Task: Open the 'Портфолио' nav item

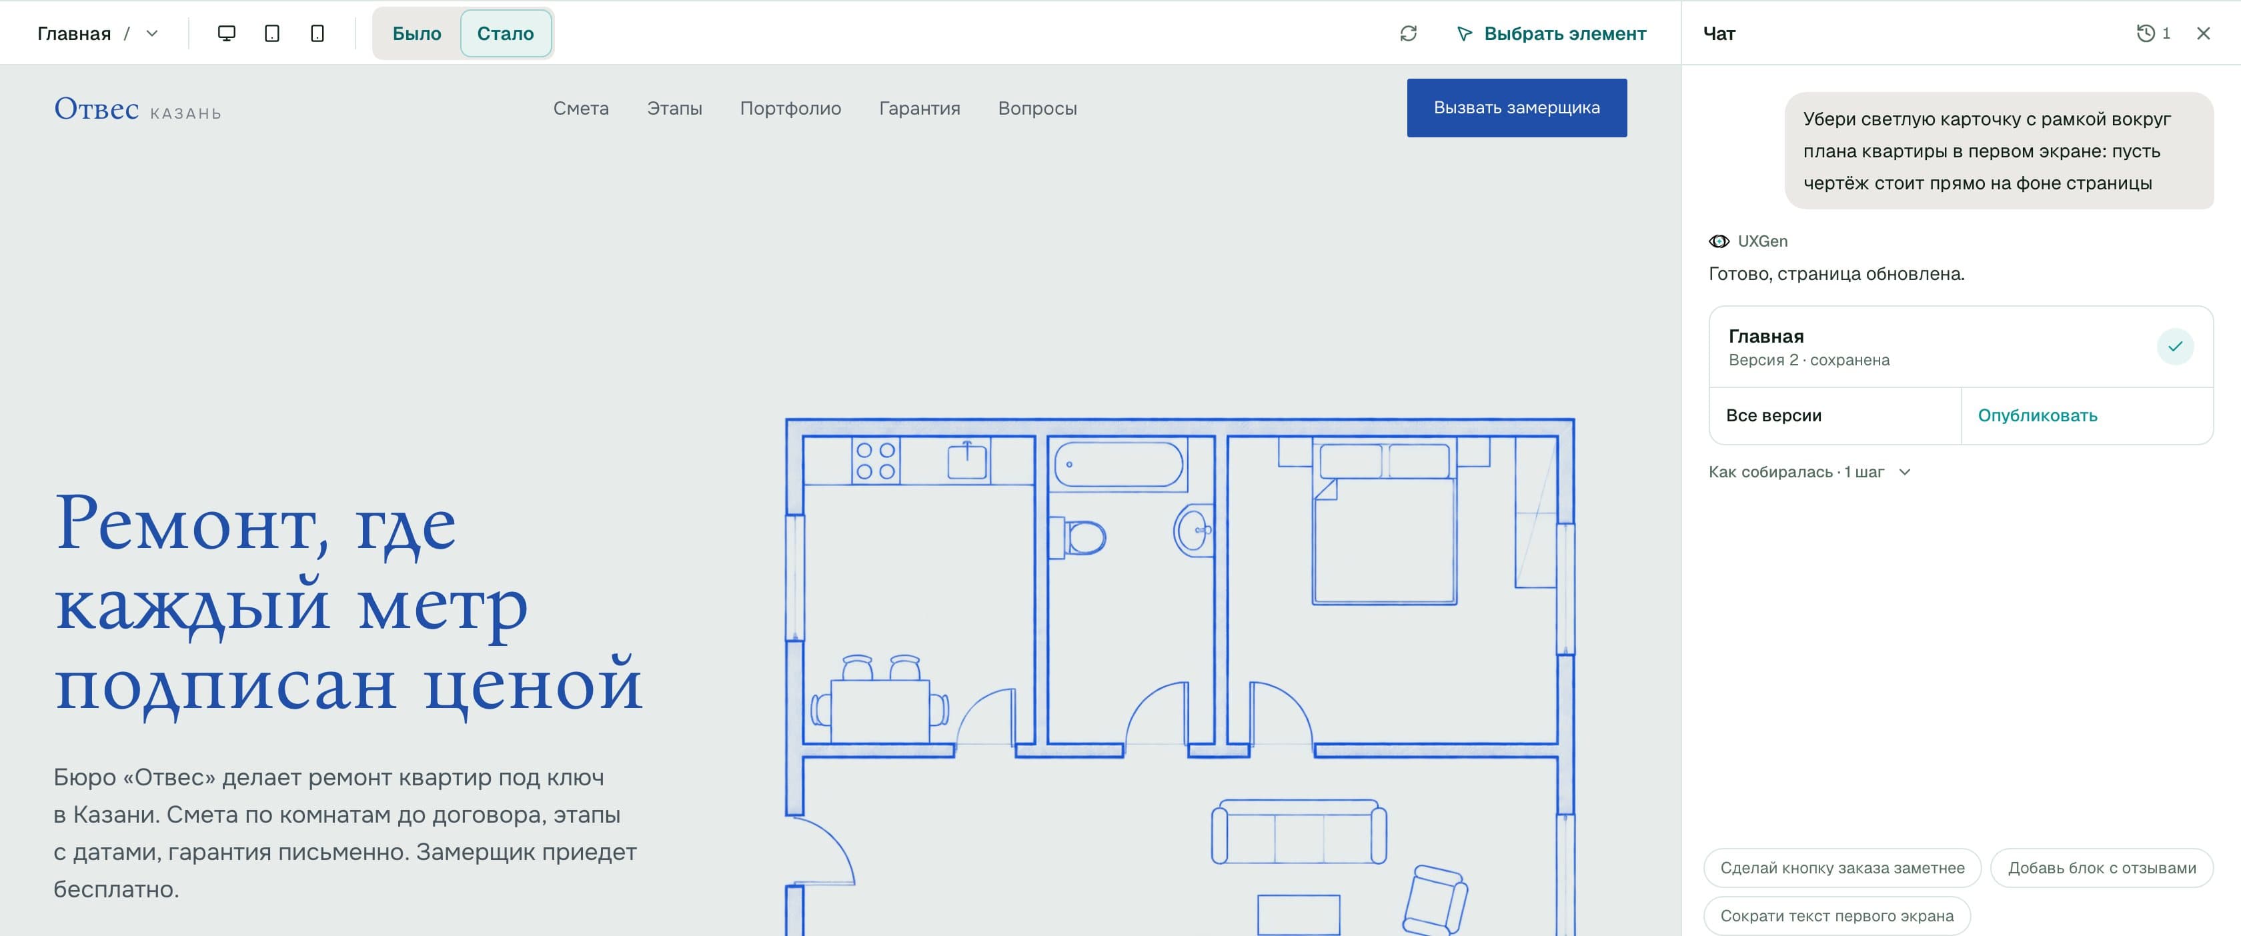Action: tap(791, 109)
